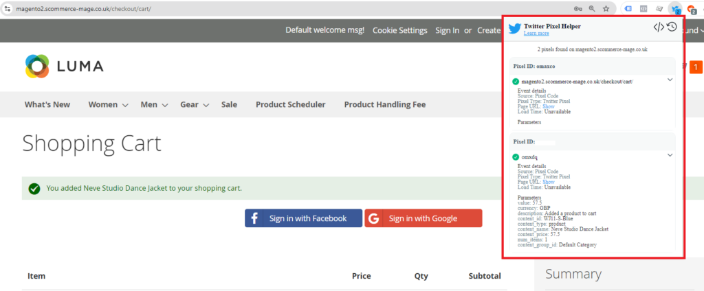
Task: Open history icon in Pixel Helper popup
Action: tap(672, 27)
